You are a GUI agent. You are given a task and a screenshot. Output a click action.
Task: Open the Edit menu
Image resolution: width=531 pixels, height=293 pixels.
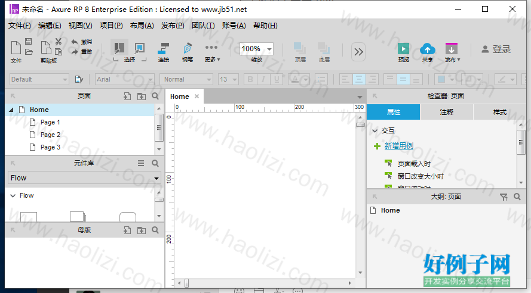(50, 26)
